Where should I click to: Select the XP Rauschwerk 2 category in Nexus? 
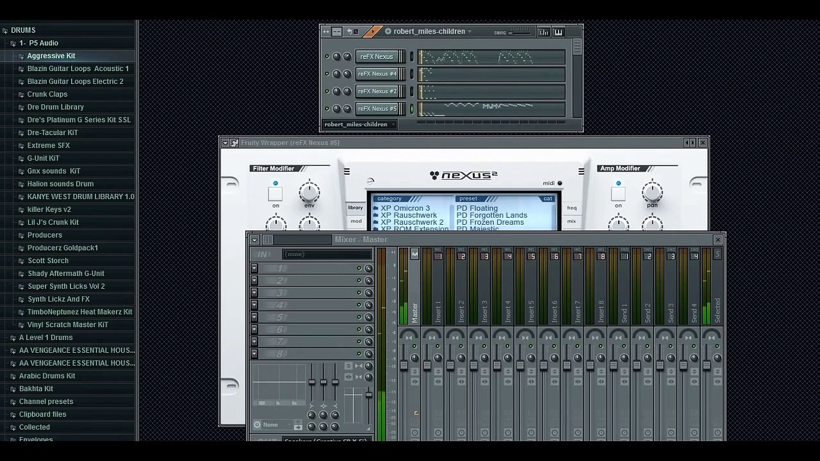(x=412, y=222)
